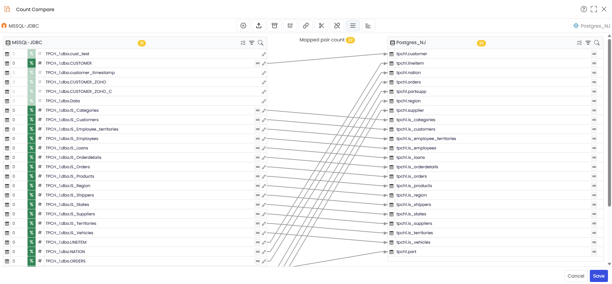Viewport: 612px width, 284px height.
Task: Open search in the Postgres_NJ panel
Action: pos(597,43)
